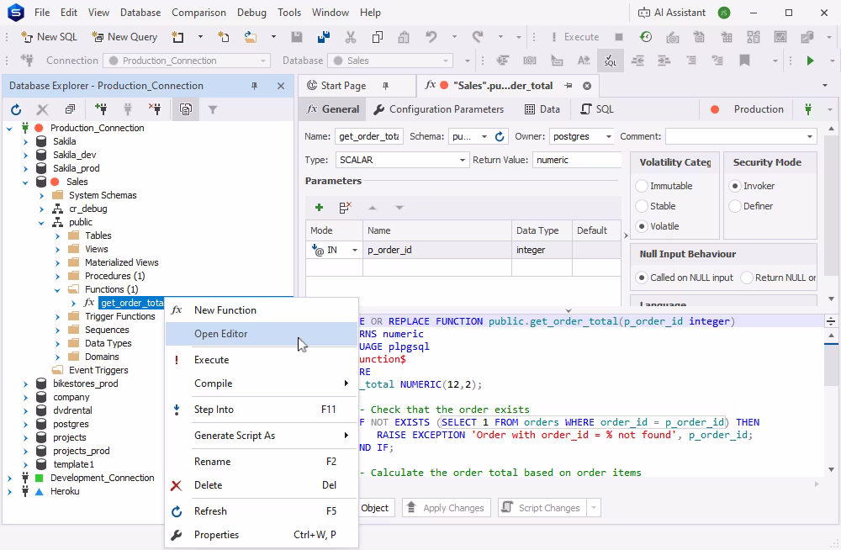Choose Delete in context menu
The image size is (841, 550).
tap(262, 485)
